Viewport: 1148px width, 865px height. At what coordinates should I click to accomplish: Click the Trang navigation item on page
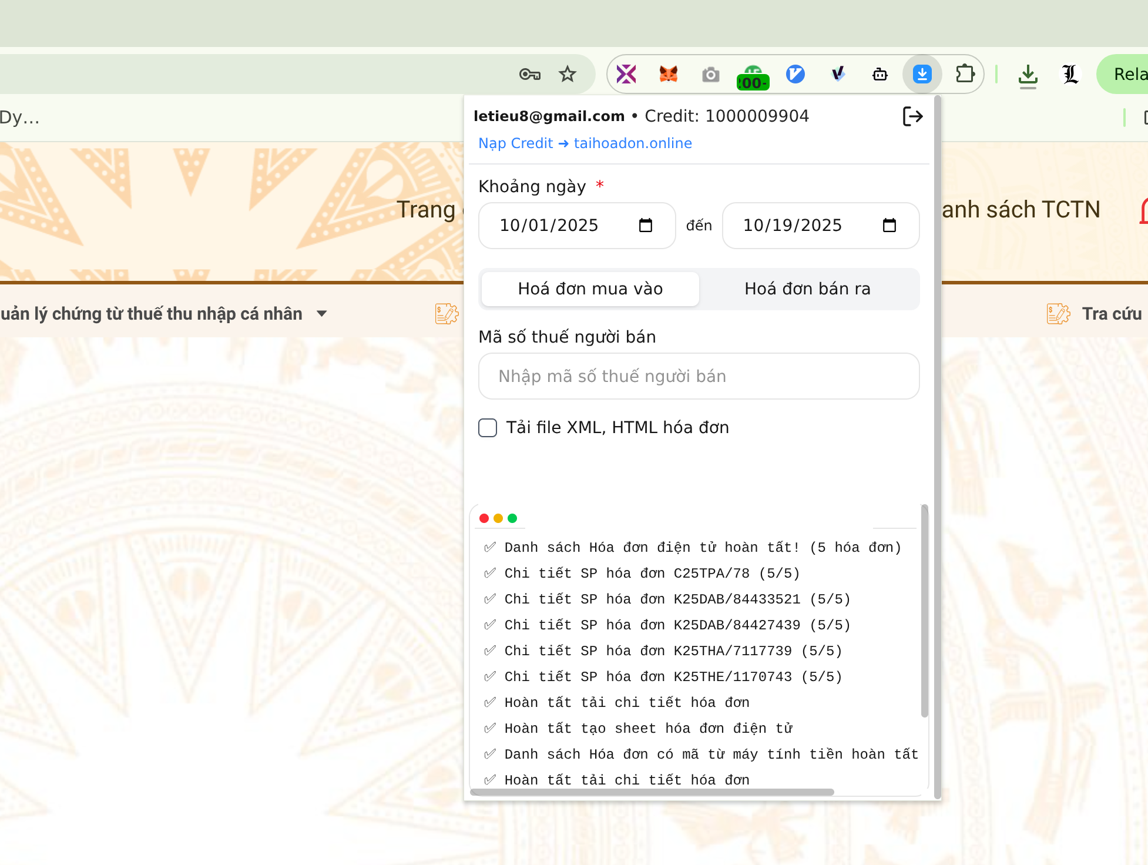tap(426, 210)
